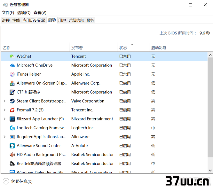This screenshot has width=213, height=189.
Task: Click the 高 impact in Steam row
Action: [x=153, y=101]
